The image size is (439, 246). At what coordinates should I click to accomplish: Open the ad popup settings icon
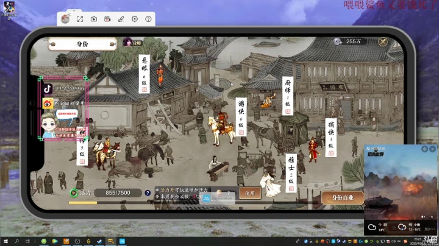pyautogui.click(x=425, y=149)
